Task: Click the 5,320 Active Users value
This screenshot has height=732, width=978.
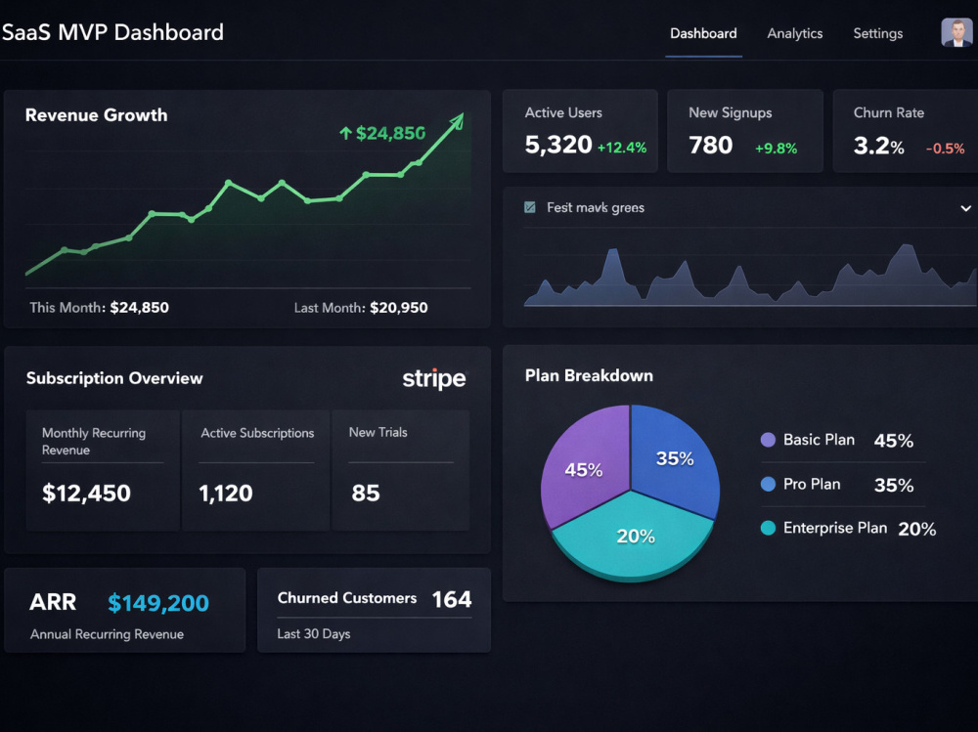Action: click(x=558, y=145)
